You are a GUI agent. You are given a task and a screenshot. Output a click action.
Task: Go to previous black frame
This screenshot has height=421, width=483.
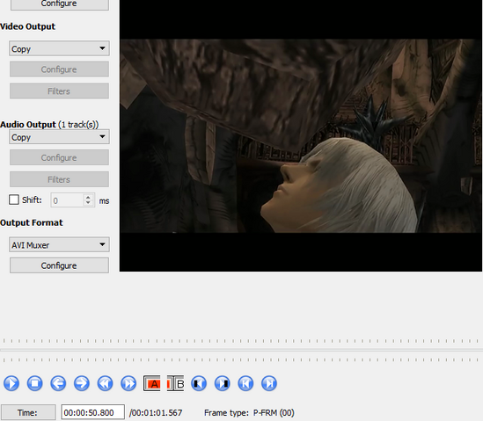(199, 383)
